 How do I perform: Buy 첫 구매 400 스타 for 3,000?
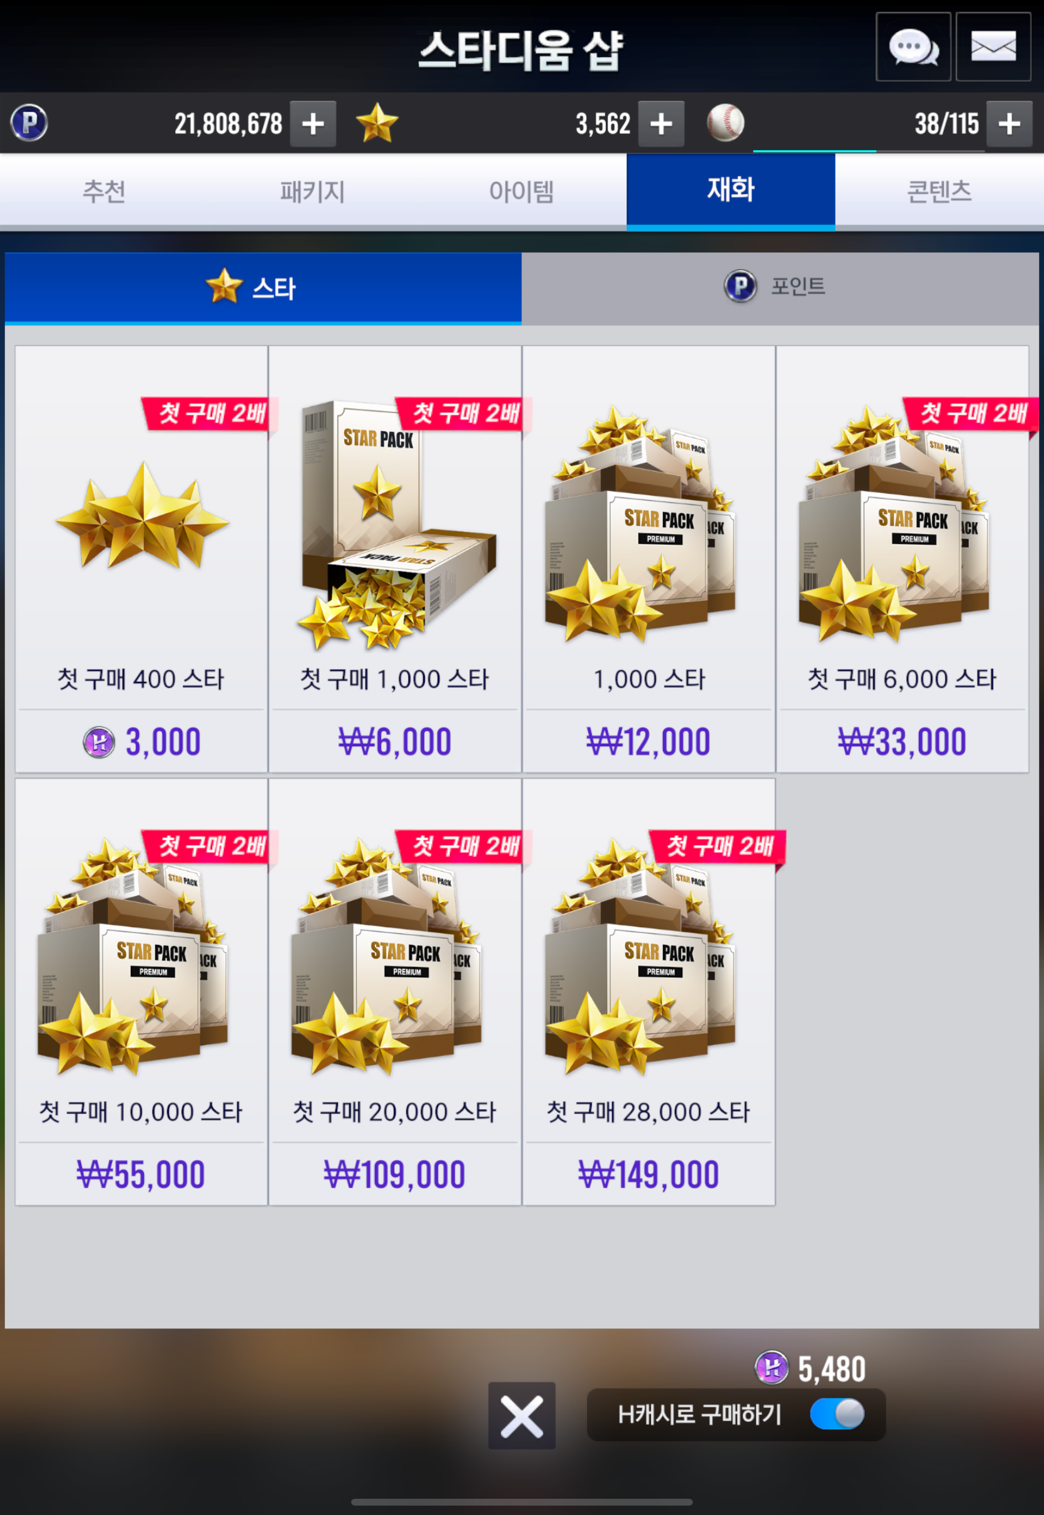141,558
